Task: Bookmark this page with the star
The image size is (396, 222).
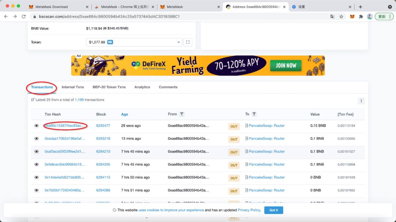Action: (341, 17)
